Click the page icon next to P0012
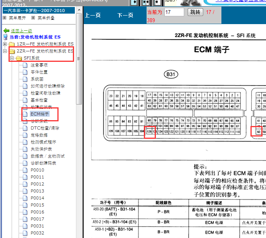Viewport: 266px width, 238px height. [25, 184]
